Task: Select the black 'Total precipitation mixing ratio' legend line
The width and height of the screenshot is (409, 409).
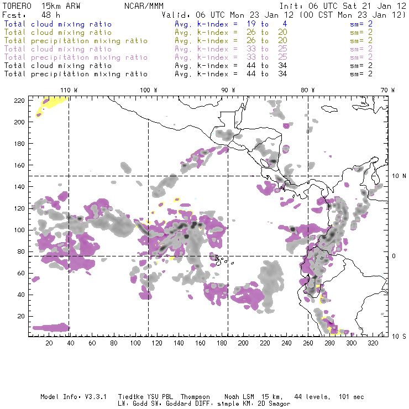Action: pyautogui.click(x=76, y=74)
